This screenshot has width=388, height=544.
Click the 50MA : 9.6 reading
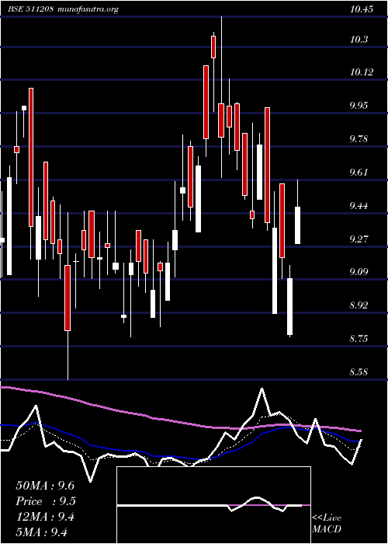[45, 486]
